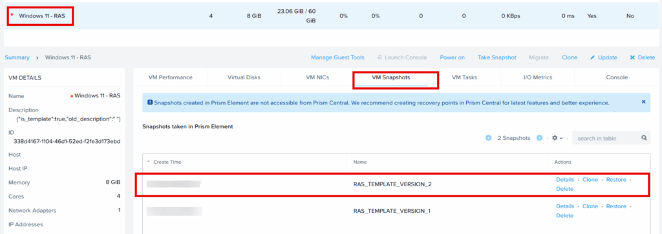
Task: Open the snapshots table settings gear dropdown
Action: pyautogui.click(x=557, y=137)
